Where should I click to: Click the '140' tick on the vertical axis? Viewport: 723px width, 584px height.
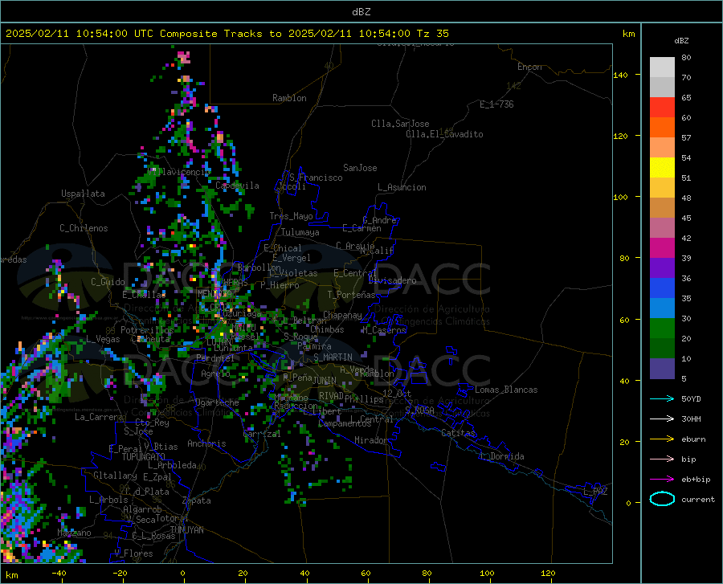tap(620, 75)
